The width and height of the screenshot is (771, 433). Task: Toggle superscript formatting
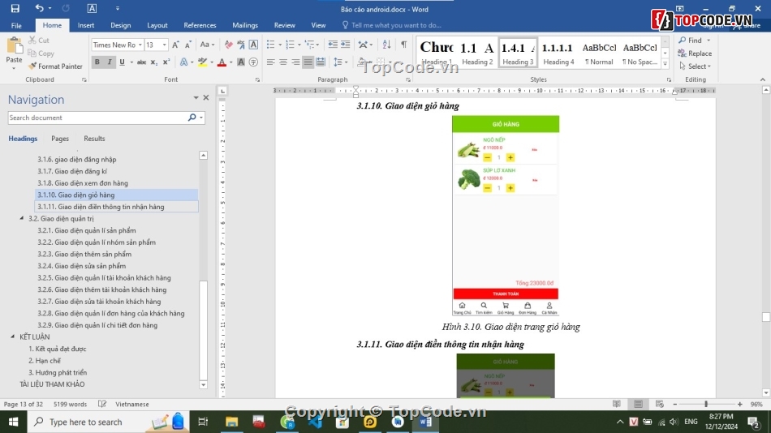click(166, 62)
